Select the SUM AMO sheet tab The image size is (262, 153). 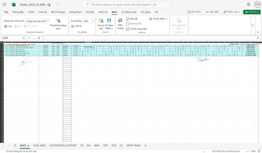[40, 145]
